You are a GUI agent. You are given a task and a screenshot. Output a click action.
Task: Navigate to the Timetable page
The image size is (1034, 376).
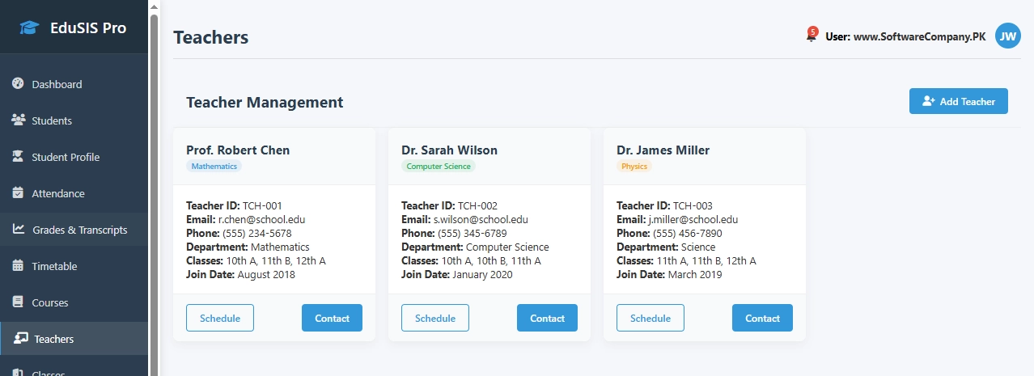coord(54,266)
